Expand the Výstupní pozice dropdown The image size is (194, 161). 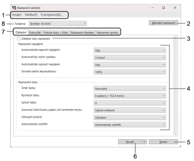point(130,117)
